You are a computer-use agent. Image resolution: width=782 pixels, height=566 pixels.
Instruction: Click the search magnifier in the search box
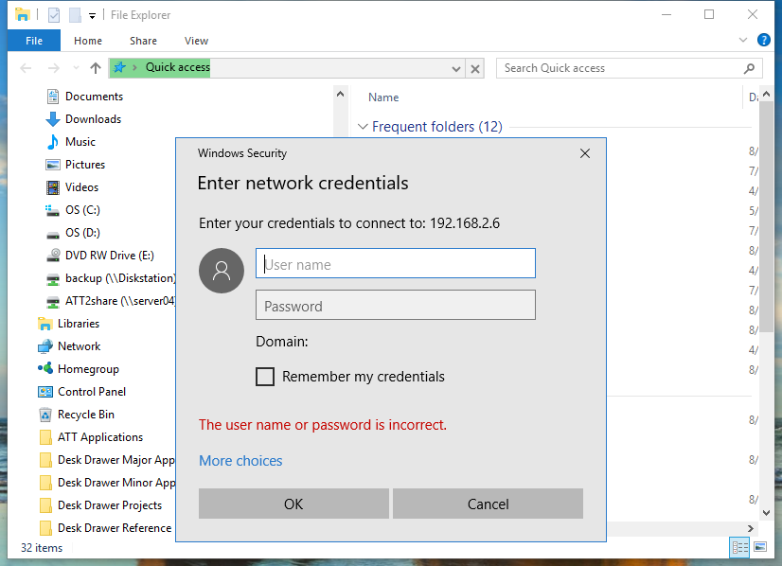click(749, 68)
